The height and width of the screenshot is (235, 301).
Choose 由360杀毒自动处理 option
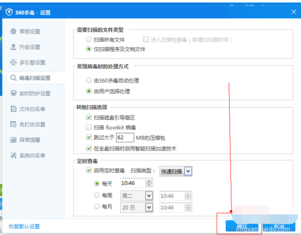pyautogui.click(x=89, y=80)
